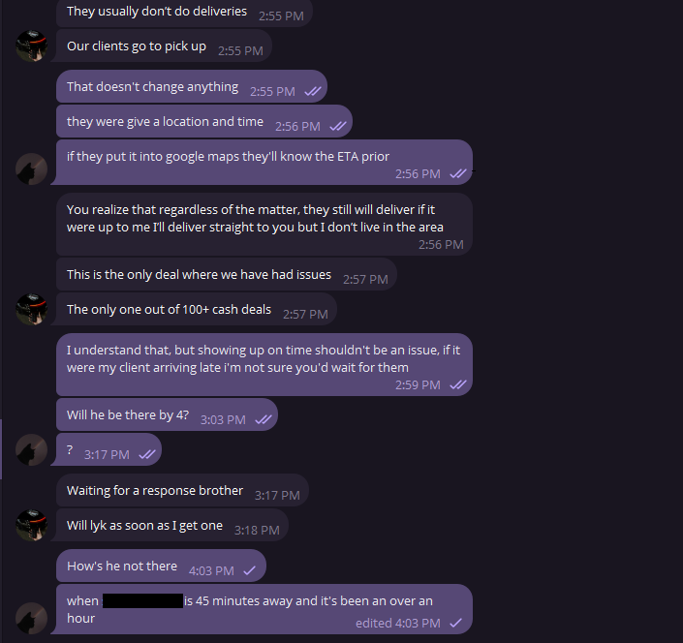Select the 'They usually don't do deliveries' message
Screen dimensions: 683x643
pos(184,13)
